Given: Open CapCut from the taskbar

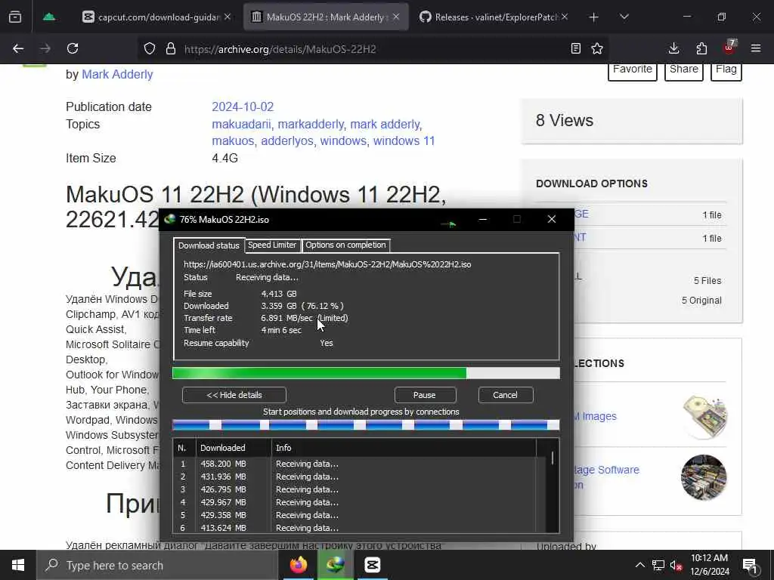Looking at the screenshot, I should click(x=372, y=565).
